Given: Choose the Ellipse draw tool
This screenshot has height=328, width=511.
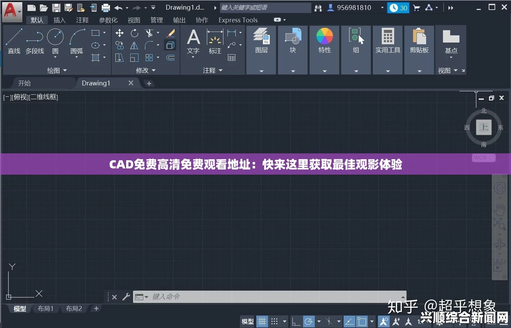Looking at the screenshot, I should [96, 45].
